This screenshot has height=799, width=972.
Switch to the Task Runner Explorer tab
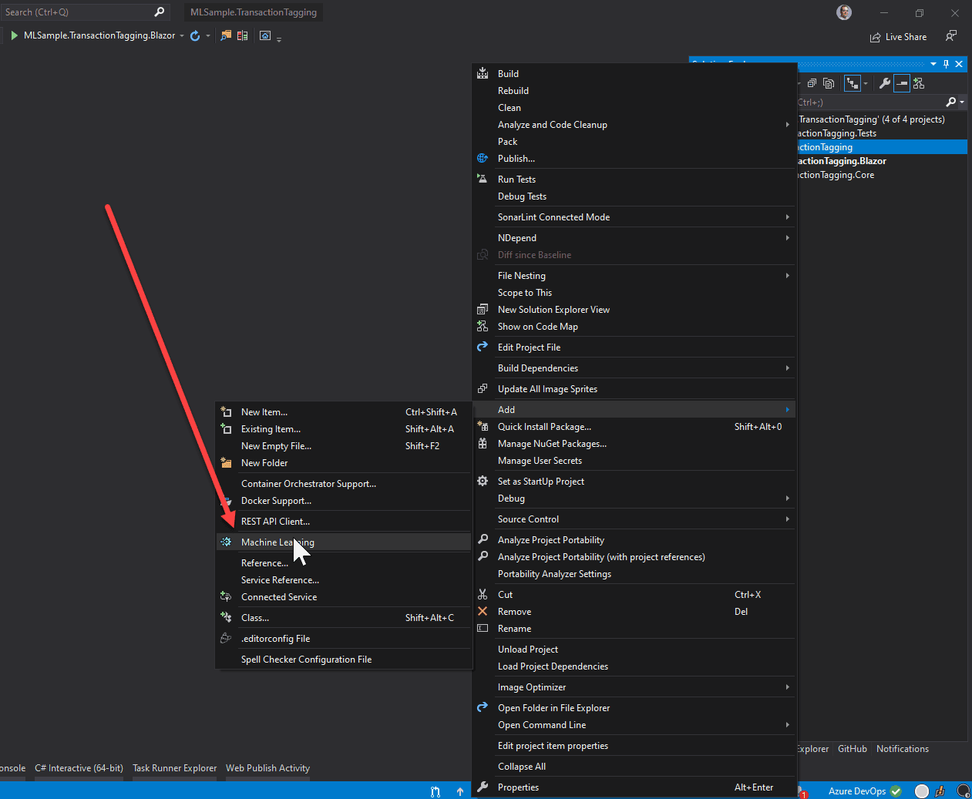coord(174,767)
